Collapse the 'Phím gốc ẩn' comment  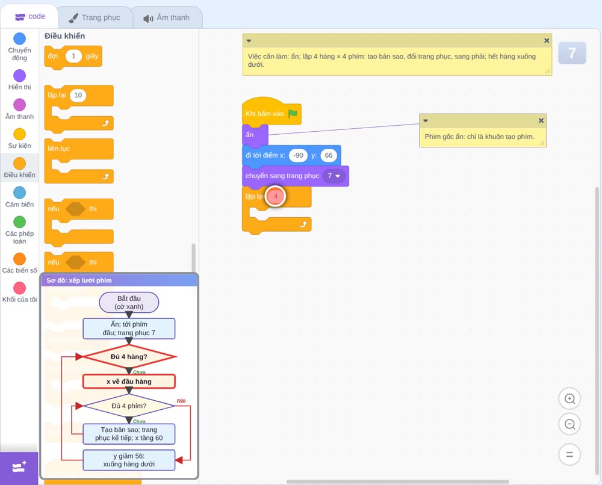coord(426,120)
